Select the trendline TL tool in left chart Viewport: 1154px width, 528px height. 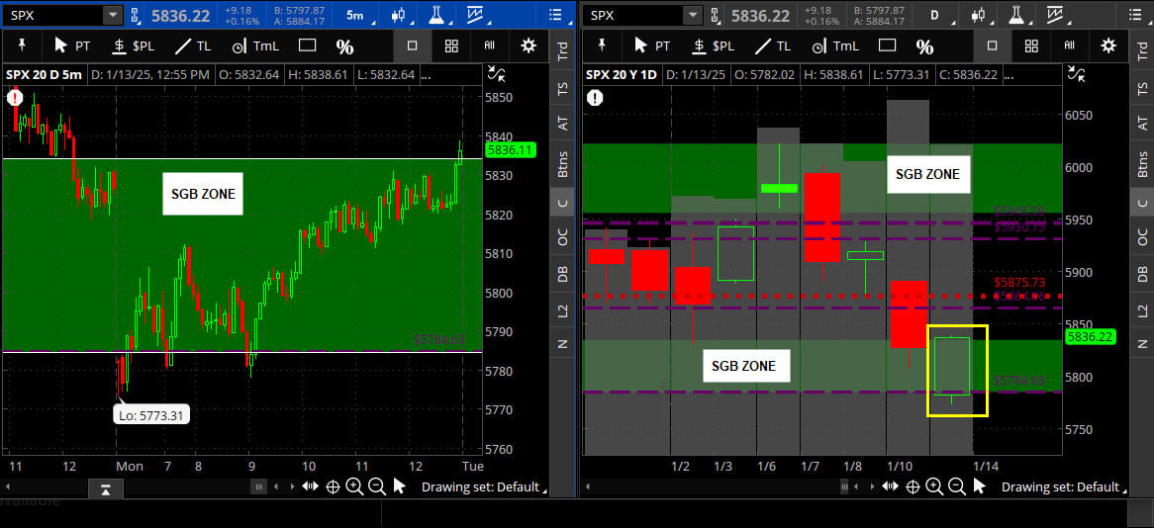tap(193, 46)
